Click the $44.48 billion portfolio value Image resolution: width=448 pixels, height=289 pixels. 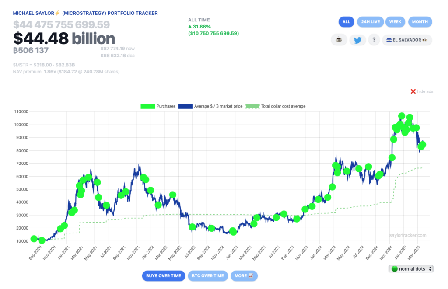point(64,38)
